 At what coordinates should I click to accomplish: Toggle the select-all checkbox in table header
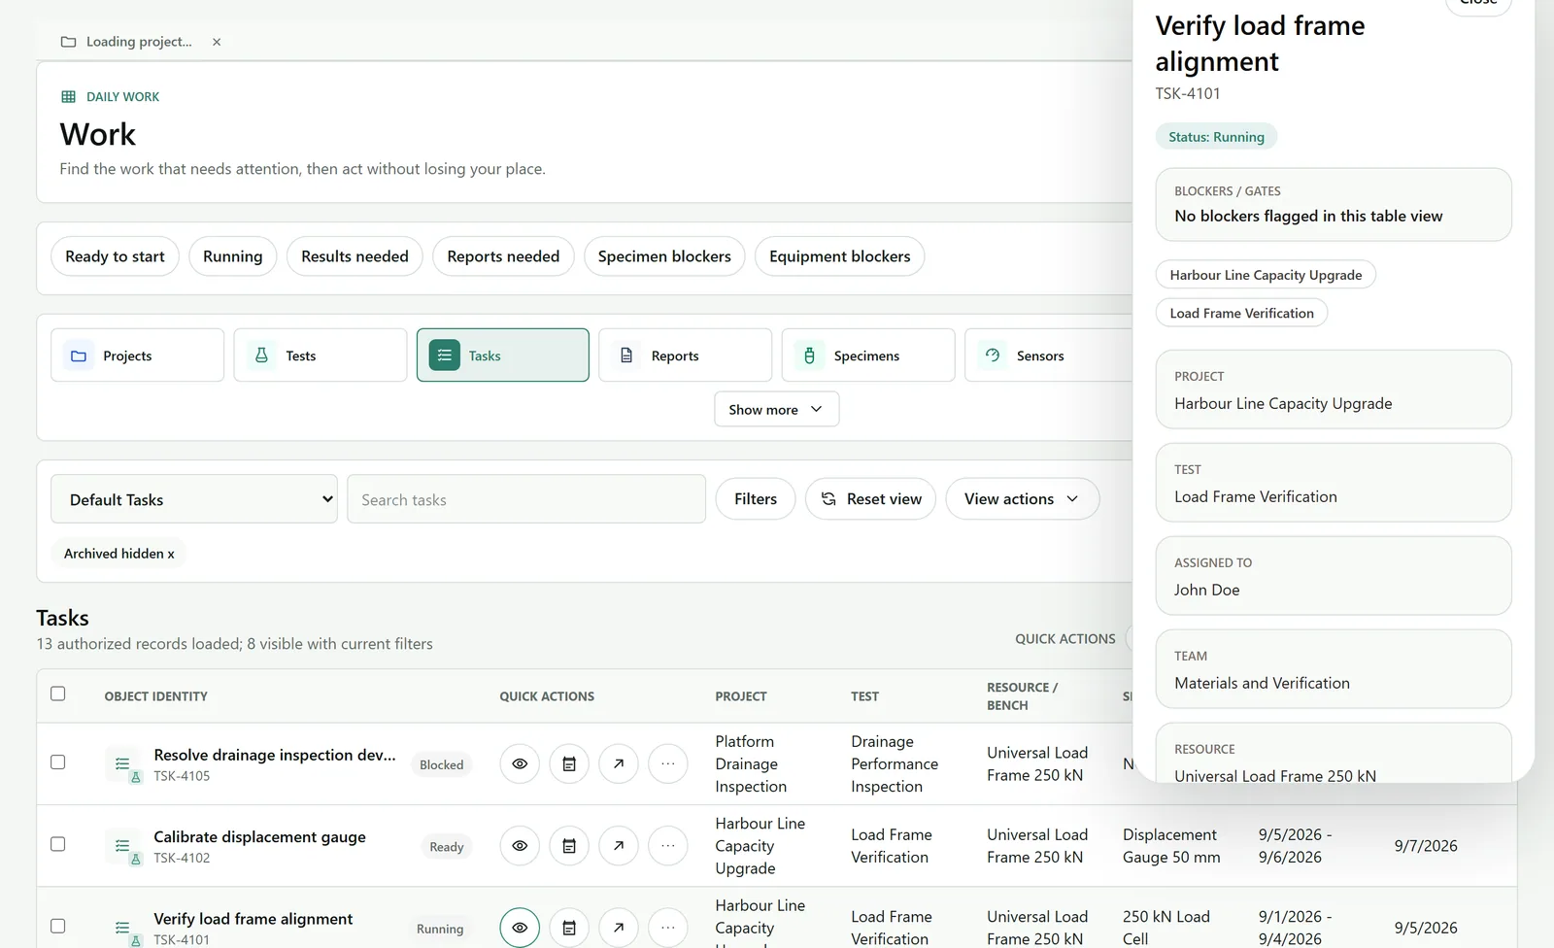coord(58,694)
